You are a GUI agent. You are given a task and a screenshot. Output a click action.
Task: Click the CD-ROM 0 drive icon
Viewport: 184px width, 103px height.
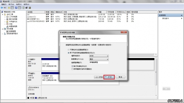click(x=29, y=87)
